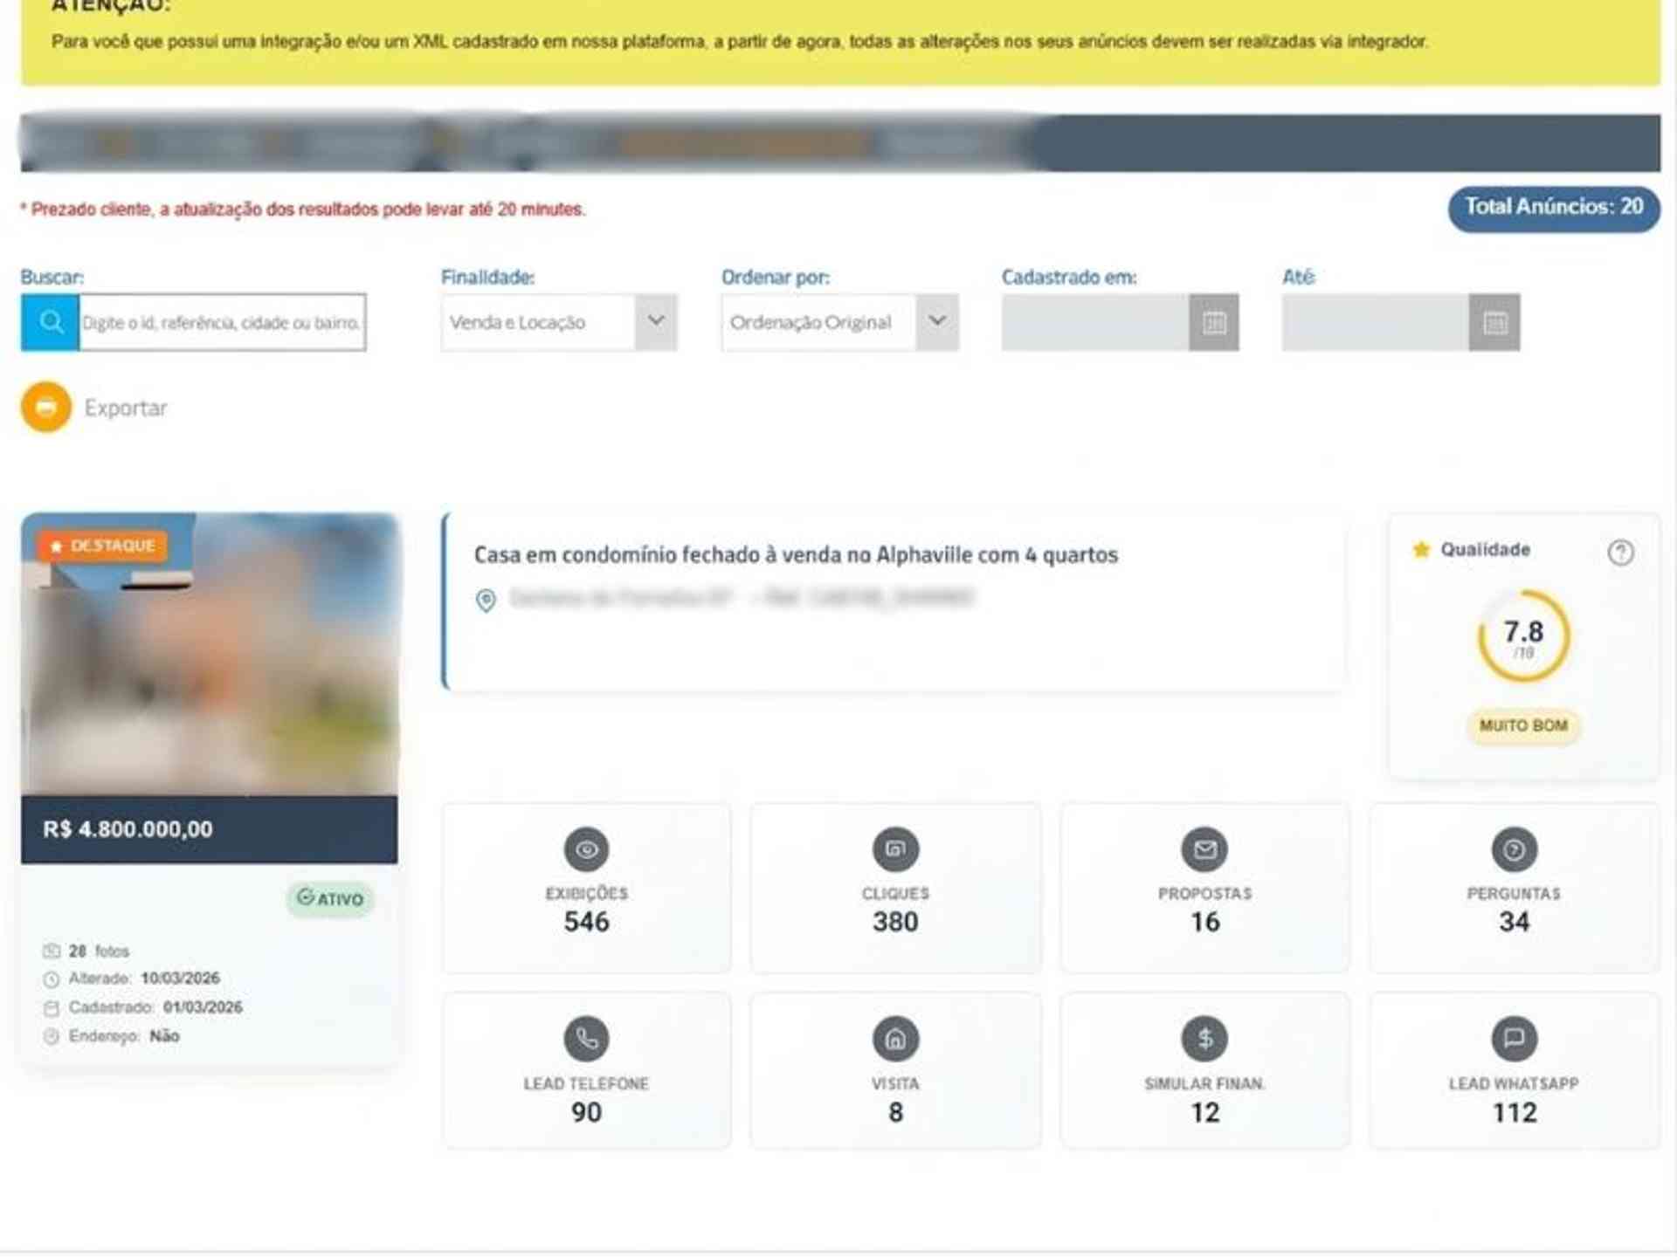Click the orange Exportar icon
The width and height of the screenshot is (1677, 1257).
tap(46, 407)
